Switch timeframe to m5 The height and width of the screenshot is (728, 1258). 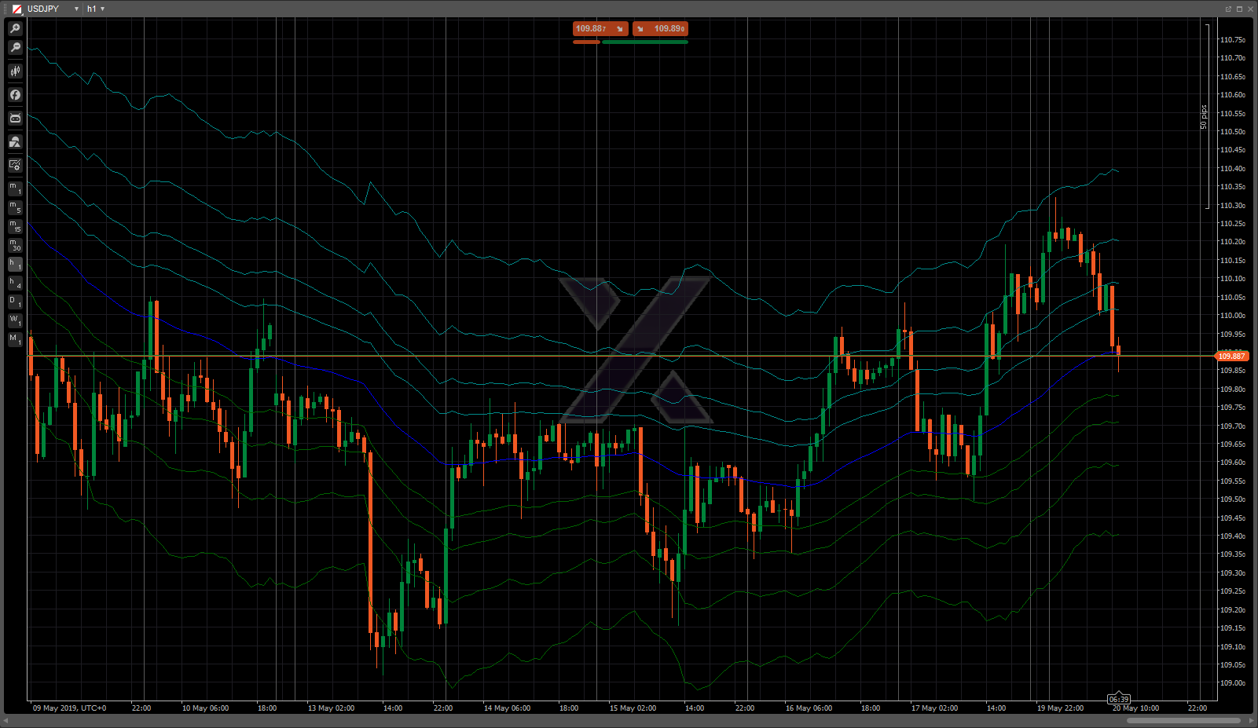point(15,207)
